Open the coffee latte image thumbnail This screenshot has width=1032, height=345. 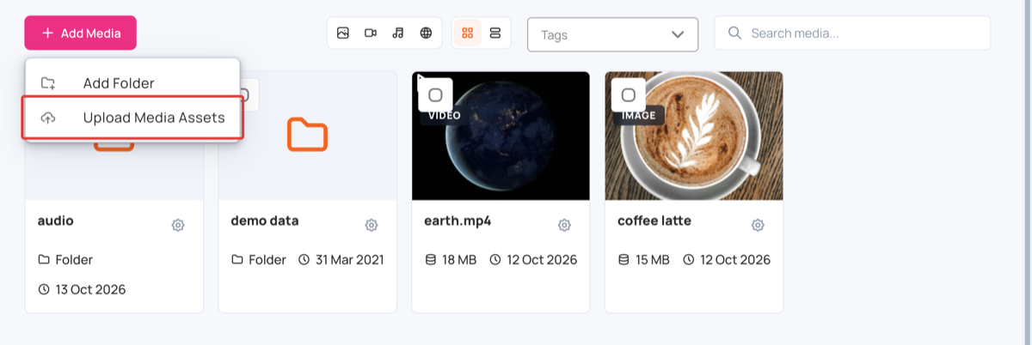[694, 136]
